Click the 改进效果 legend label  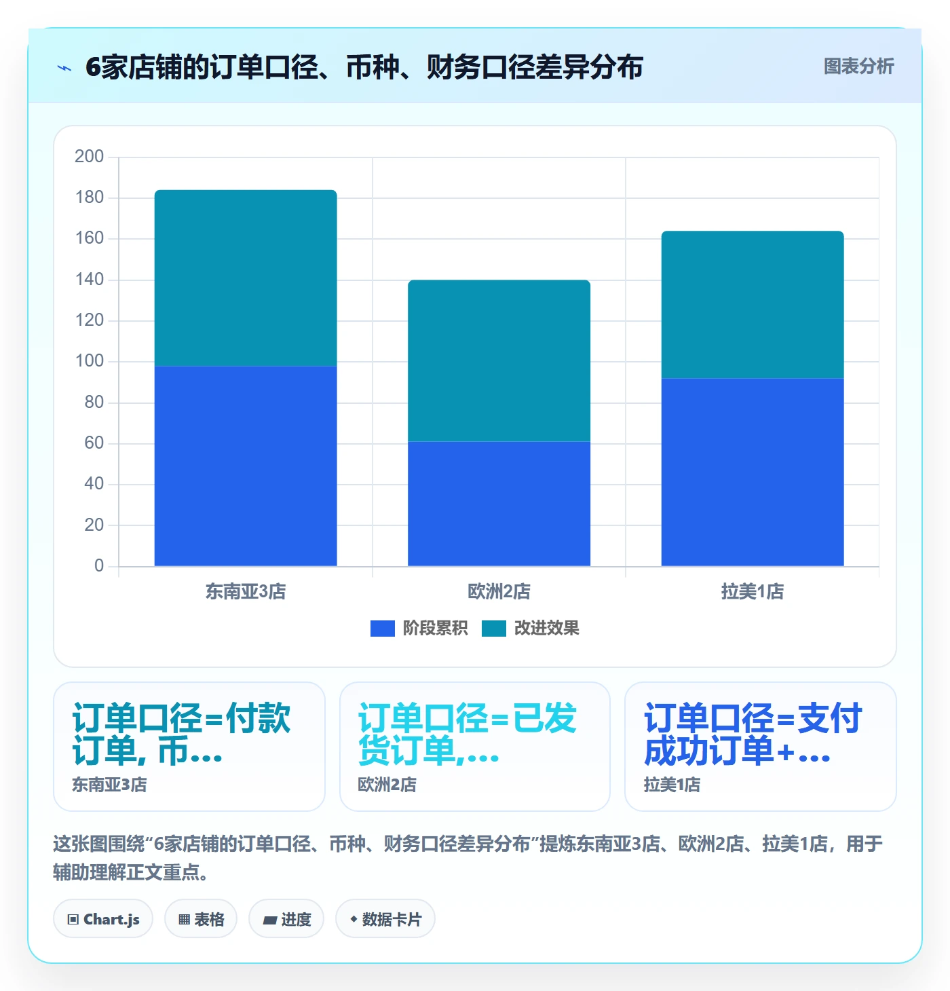click(x=547, y=629)
